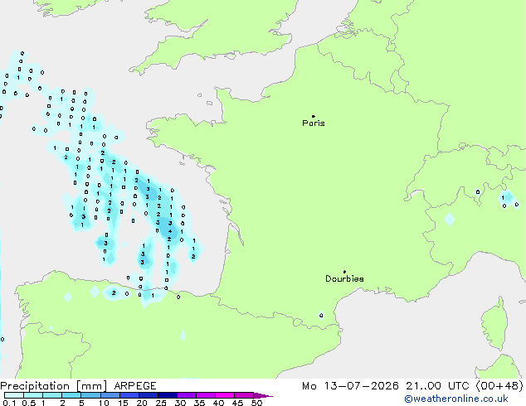The image size is (526, 406).
Task: Select the 0.5–1 mm legend swatch
Action: tap(33, 395)
